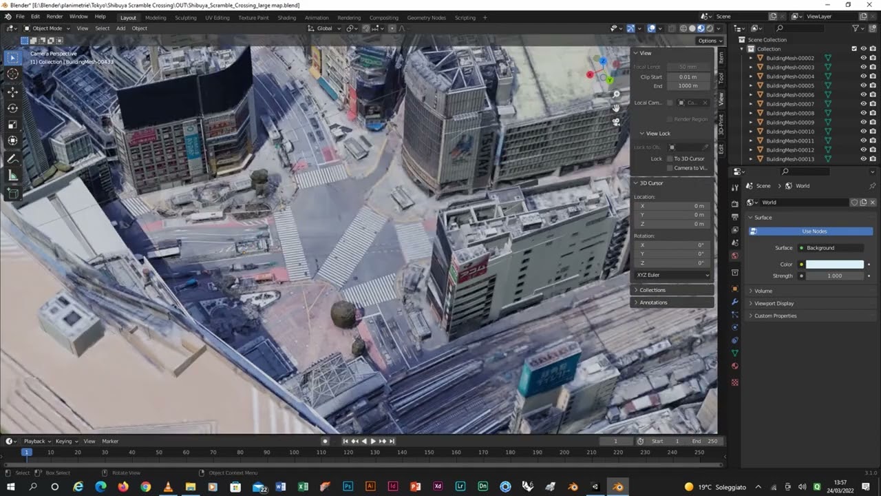Hide BuildingMesh-00002 in viewport
This screenshot has height=496, width=881.
(863, 58)
